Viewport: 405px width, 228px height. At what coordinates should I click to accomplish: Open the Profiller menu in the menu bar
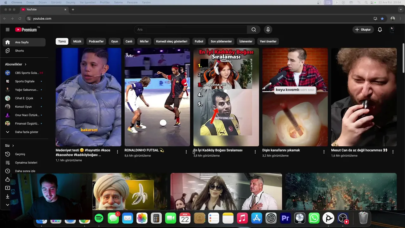104,3
